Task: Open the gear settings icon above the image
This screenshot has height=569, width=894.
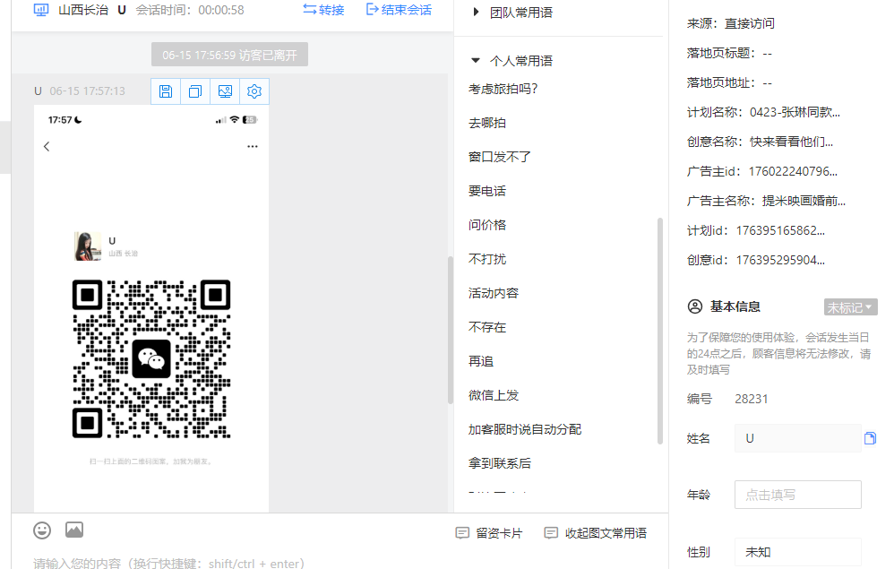Action: (x=254, y=91)
